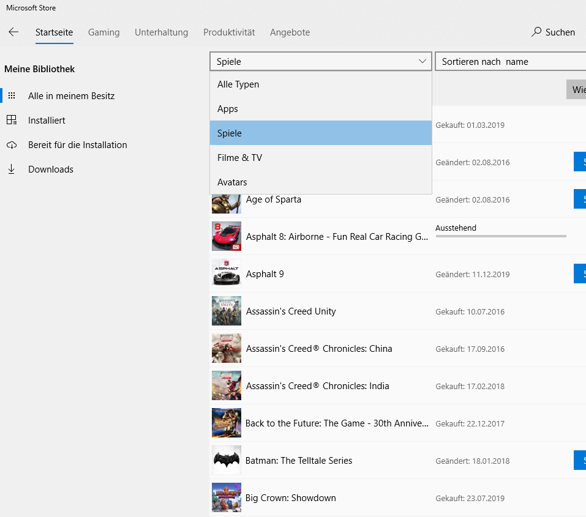This screenshot has width=586, height=517.
Task: Open the Big Crown: Showdown thumbnail
Action: coord(227,497)
